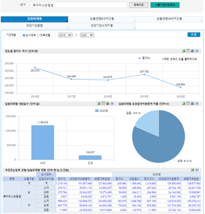Image resolution: width=205 pixels, height=214 pixels.
Task: Export 입원외래별 내원일수 data to Excel
Action: [99, 103]
